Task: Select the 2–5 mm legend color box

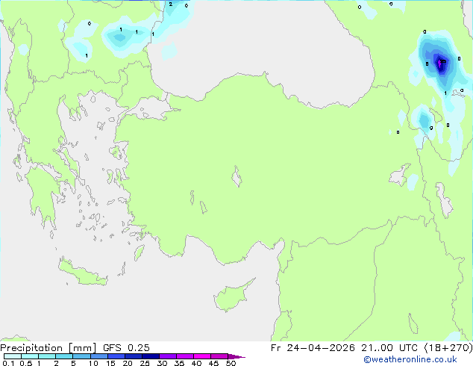Action: [64, 356]
